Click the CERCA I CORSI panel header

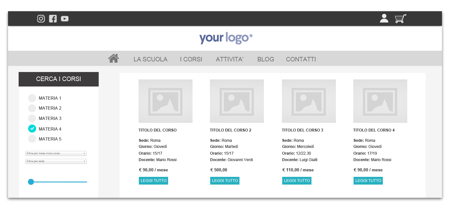coord(59,79)
